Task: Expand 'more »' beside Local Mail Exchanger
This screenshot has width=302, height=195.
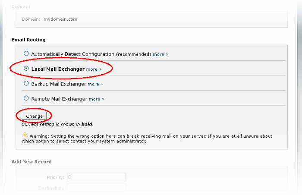Action: (94, 69)
